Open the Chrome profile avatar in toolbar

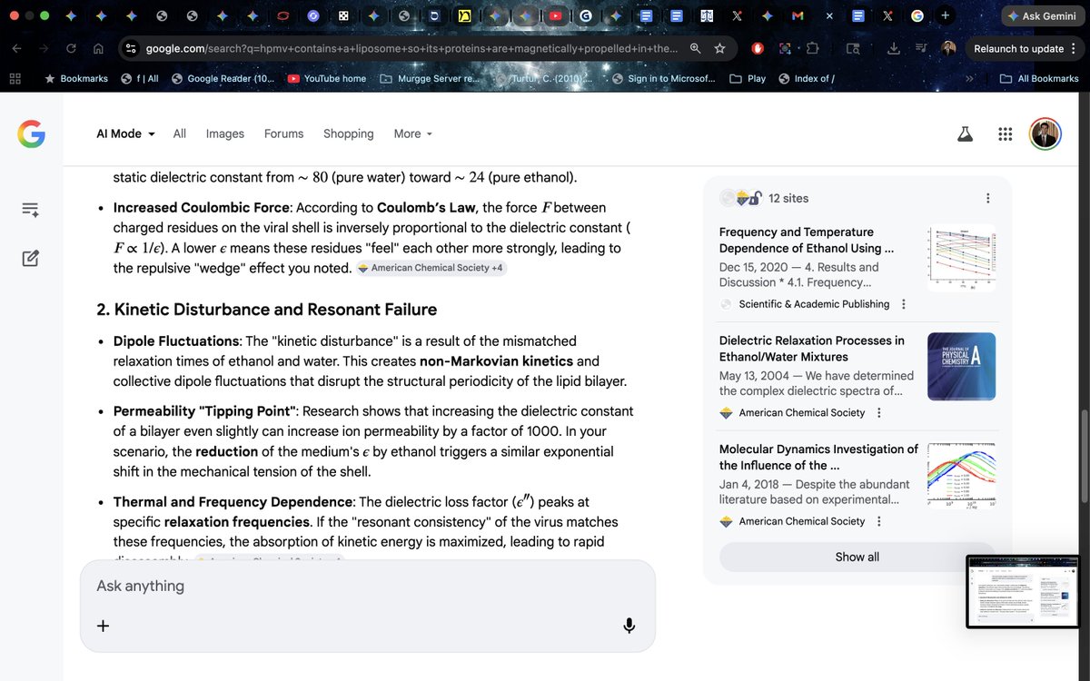[x=948, y=48]
